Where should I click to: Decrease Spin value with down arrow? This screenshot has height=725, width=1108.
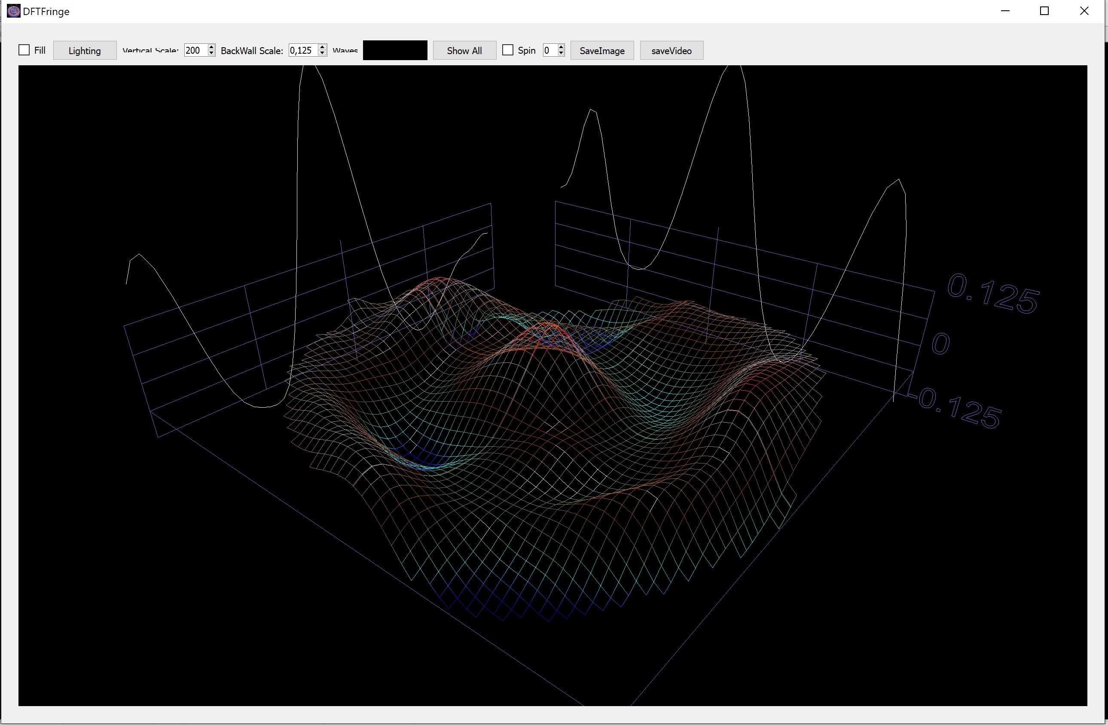[562, 54]
